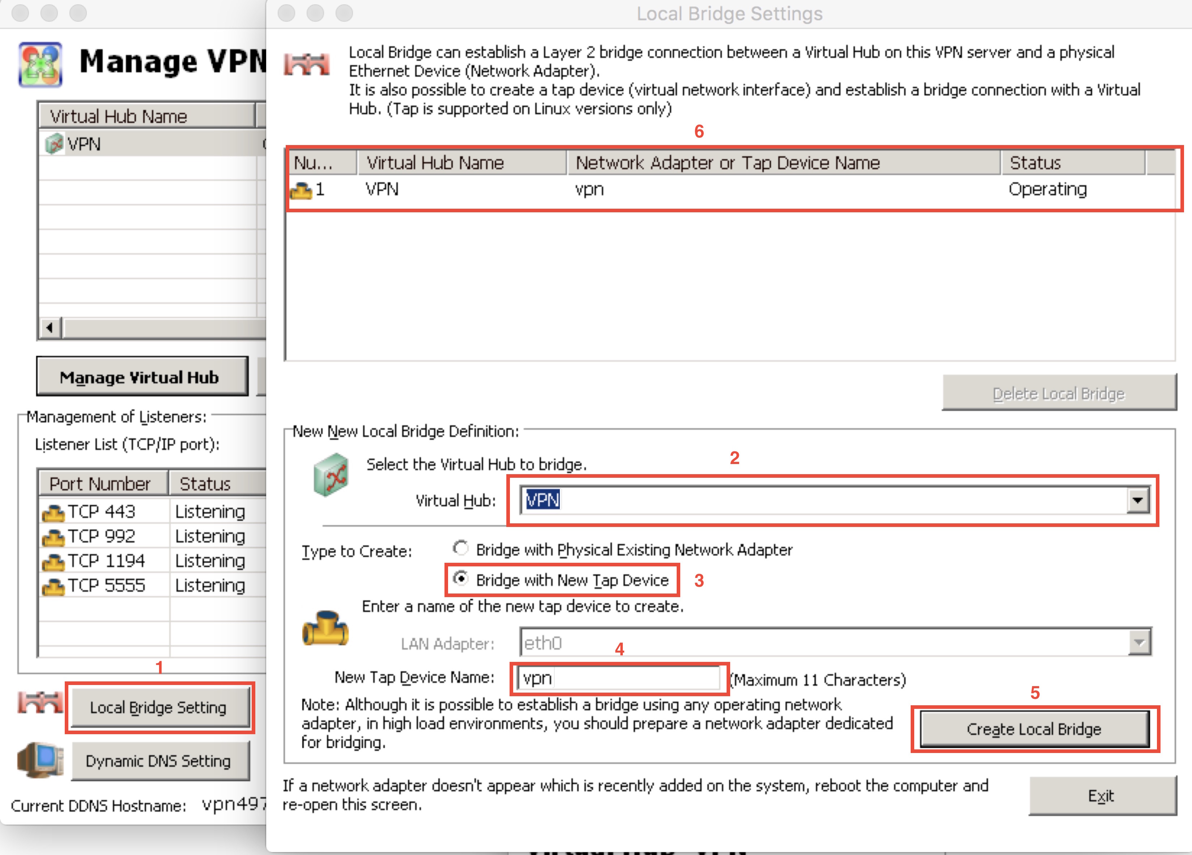Viewport: 1192px width, 855px height.
Task: Click the Manage VPN server logo icon
Action: pyautogui.click(x=41, y=64)
